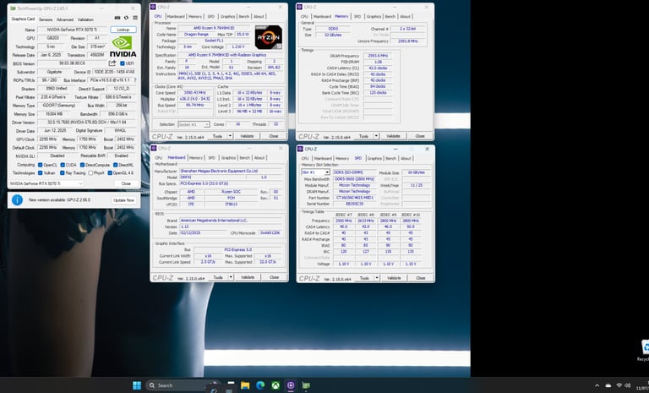Show hidden system tray icons
This screenshot has width=649, height=393.
pyautogui.click(x=597, y=385)
